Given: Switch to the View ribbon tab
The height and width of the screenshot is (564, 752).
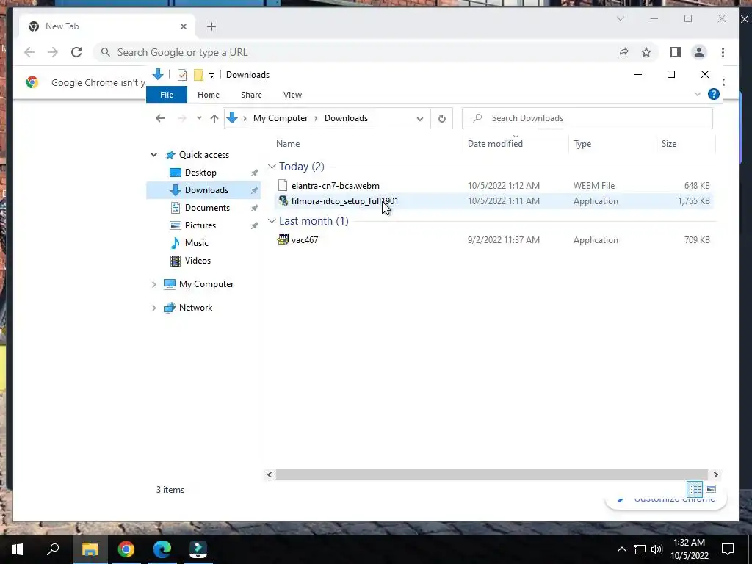Looking at the screenshot, I should pyautogui.click(x=292, y=95).
